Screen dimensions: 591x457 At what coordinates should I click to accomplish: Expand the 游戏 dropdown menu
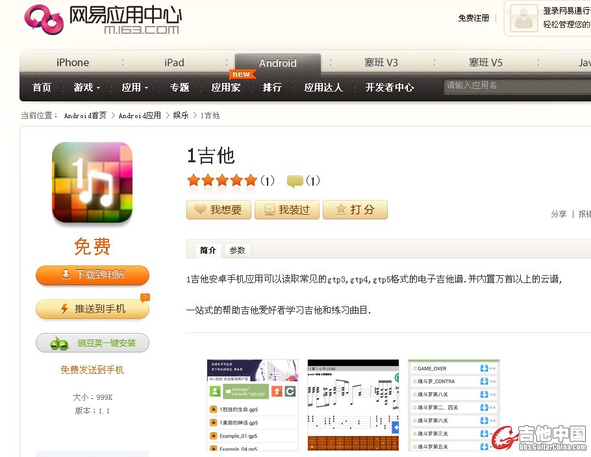click(x=87, y=88)
